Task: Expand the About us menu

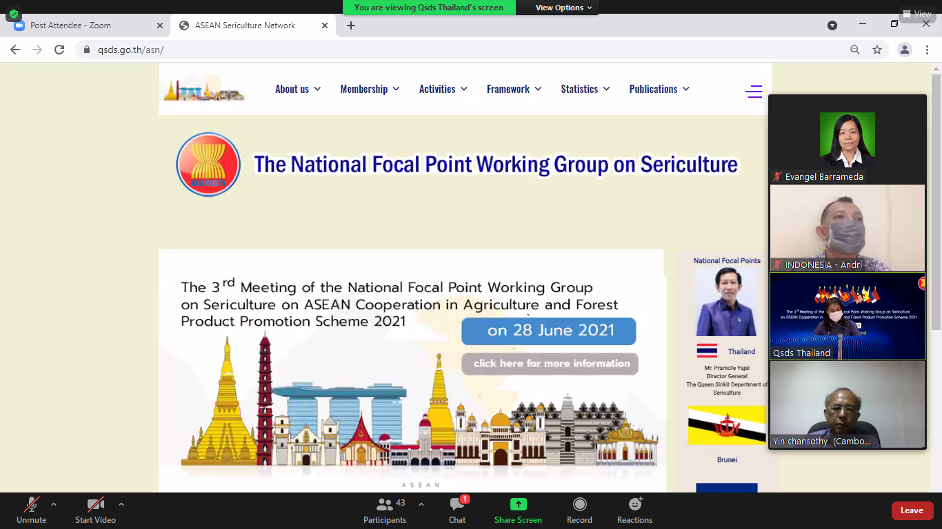Action: tap(298, 89)
